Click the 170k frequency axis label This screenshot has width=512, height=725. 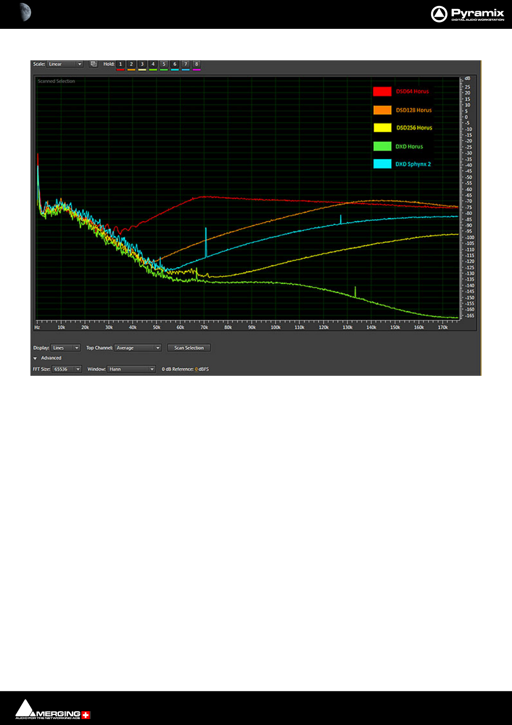click(443, 328)
